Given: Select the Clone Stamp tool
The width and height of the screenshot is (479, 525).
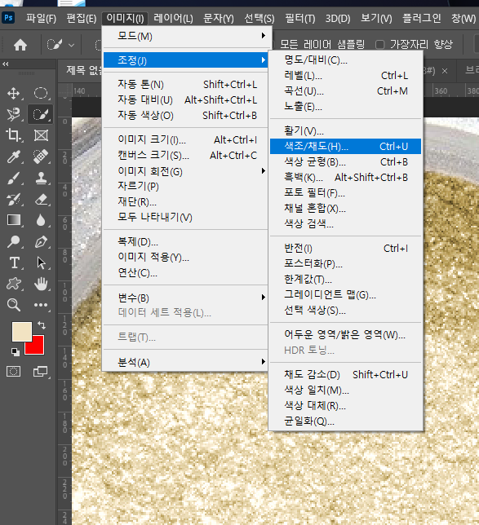Looking at the screenshot, I should (x=41, y=178).
